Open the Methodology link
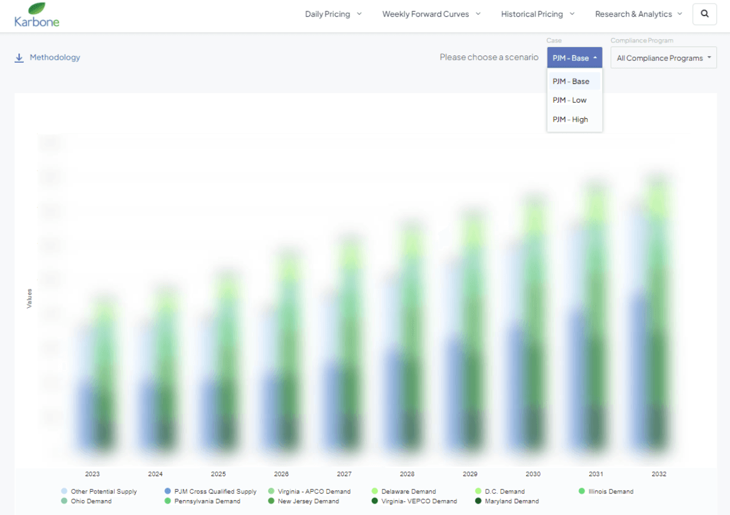This screenshot has width=730, height=515. coord(55,57)
